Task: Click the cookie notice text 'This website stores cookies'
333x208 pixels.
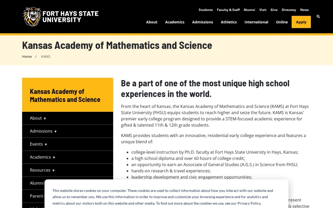Action: (x=163, y=197)
